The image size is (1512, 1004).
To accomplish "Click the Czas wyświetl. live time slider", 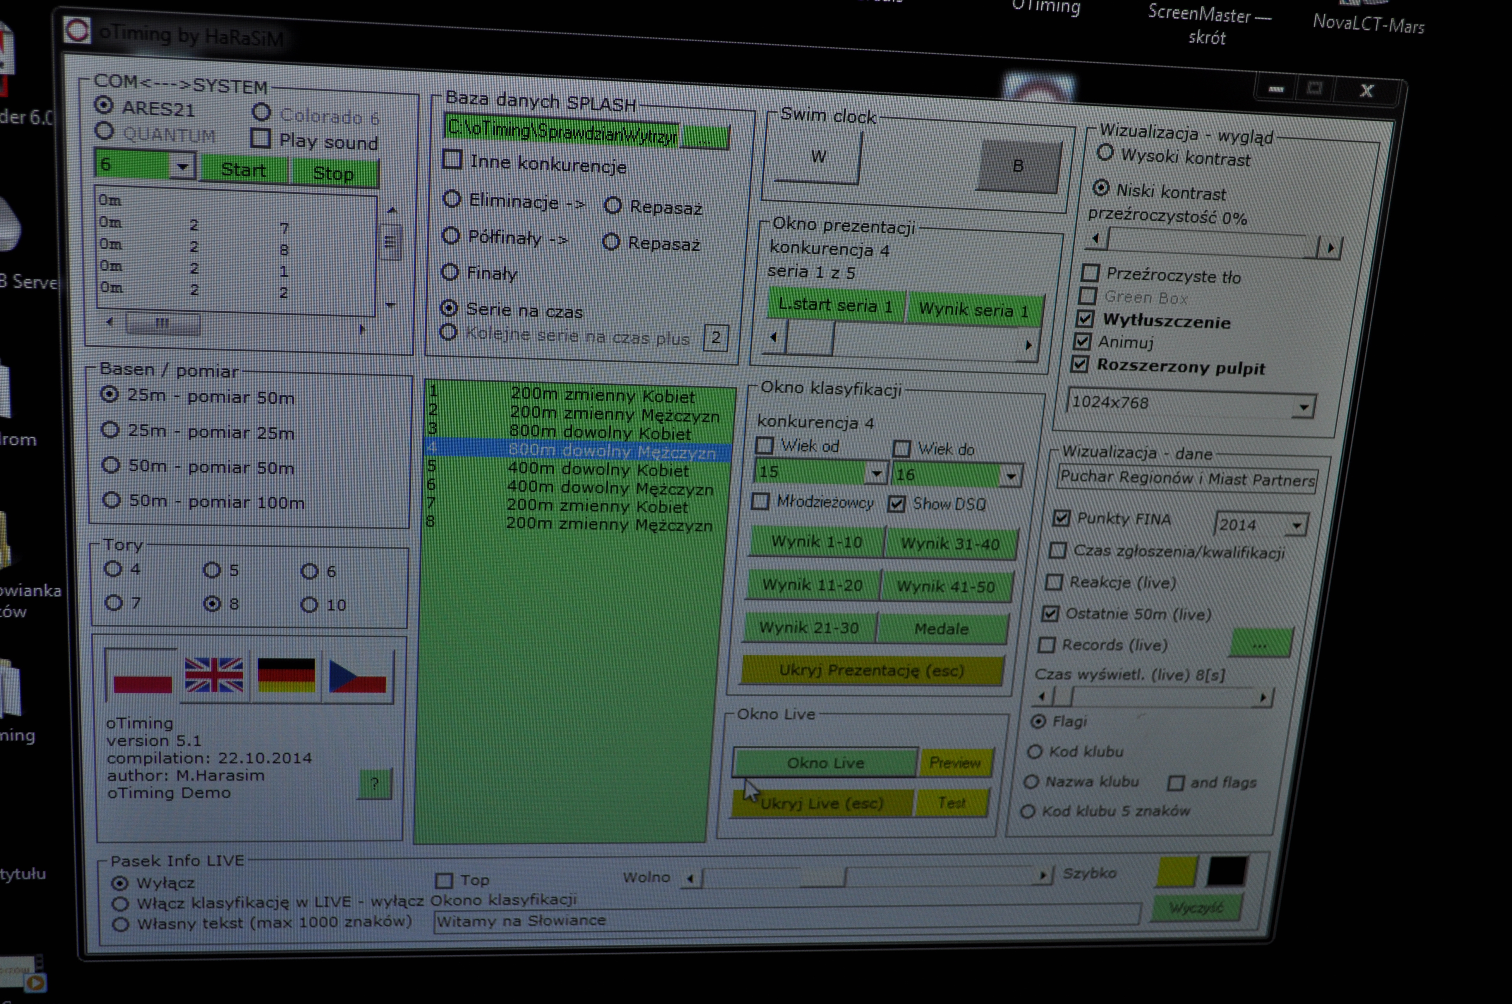I will click(x=1153, y=697).
